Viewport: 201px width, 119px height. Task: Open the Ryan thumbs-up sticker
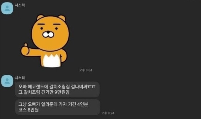(x=45, y=41)
